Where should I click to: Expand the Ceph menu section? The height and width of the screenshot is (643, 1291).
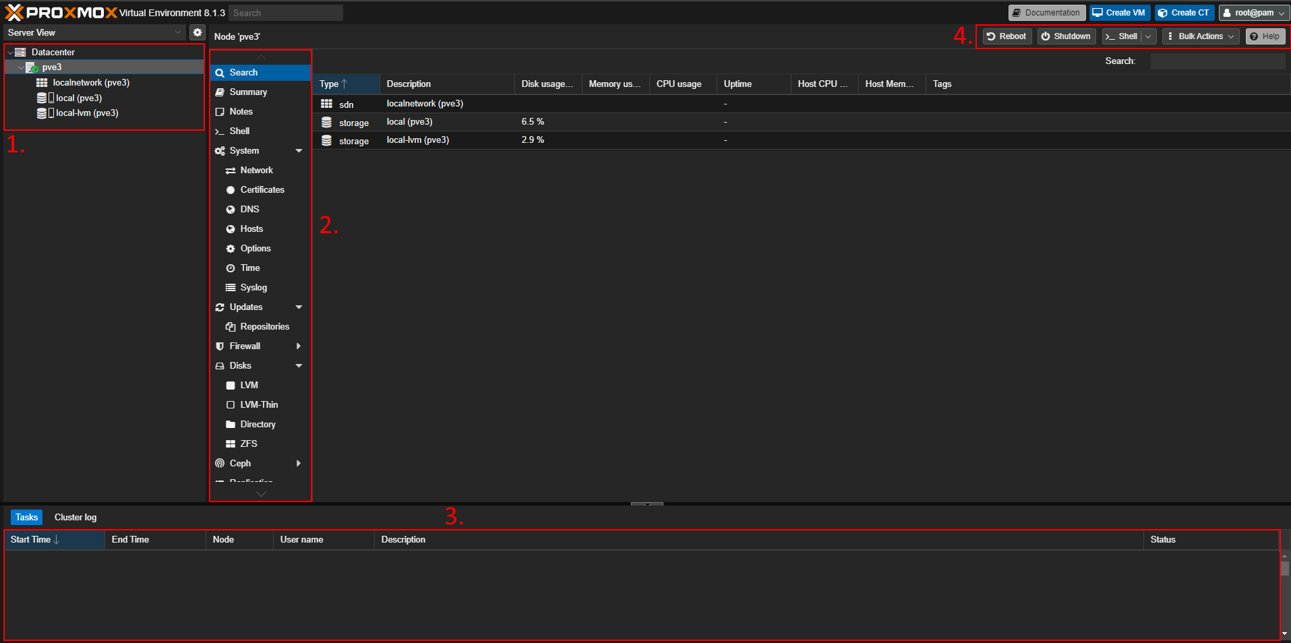click(299, 464)
